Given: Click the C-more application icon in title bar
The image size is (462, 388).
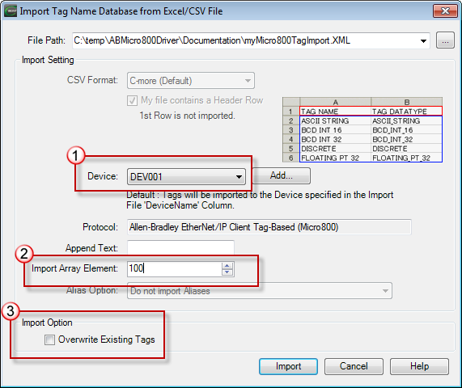Looking at the screenshot, I should point(11,11).
